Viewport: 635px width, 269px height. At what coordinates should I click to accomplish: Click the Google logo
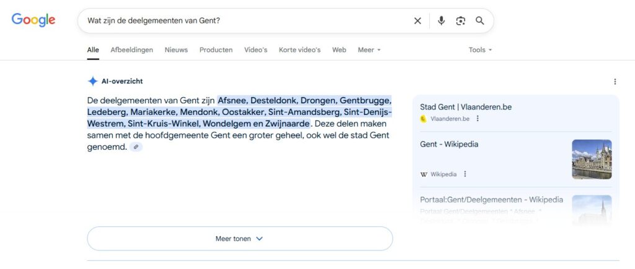[x=33, y=20]
